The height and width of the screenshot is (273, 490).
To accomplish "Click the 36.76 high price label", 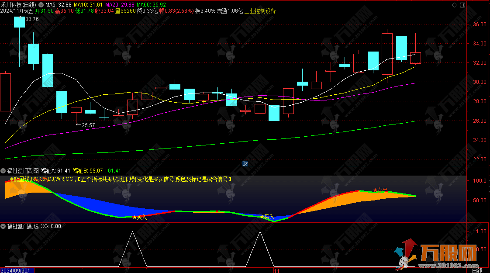I will 32,19.
